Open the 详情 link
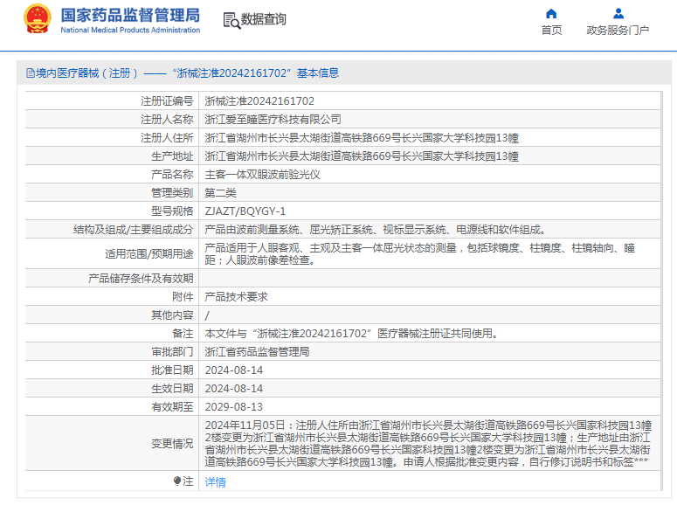 pos(216,481)
